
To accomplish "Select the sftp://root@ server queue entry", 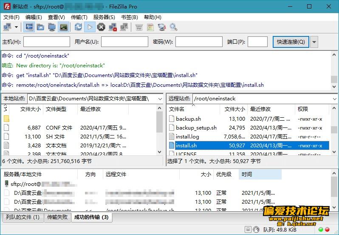I will click(x=41, y=184).
